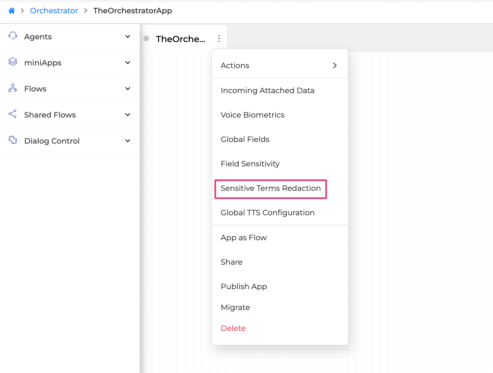Click Delete in the app menu
The height and width of the screenshot is (373, 493).
coord(233,328)
